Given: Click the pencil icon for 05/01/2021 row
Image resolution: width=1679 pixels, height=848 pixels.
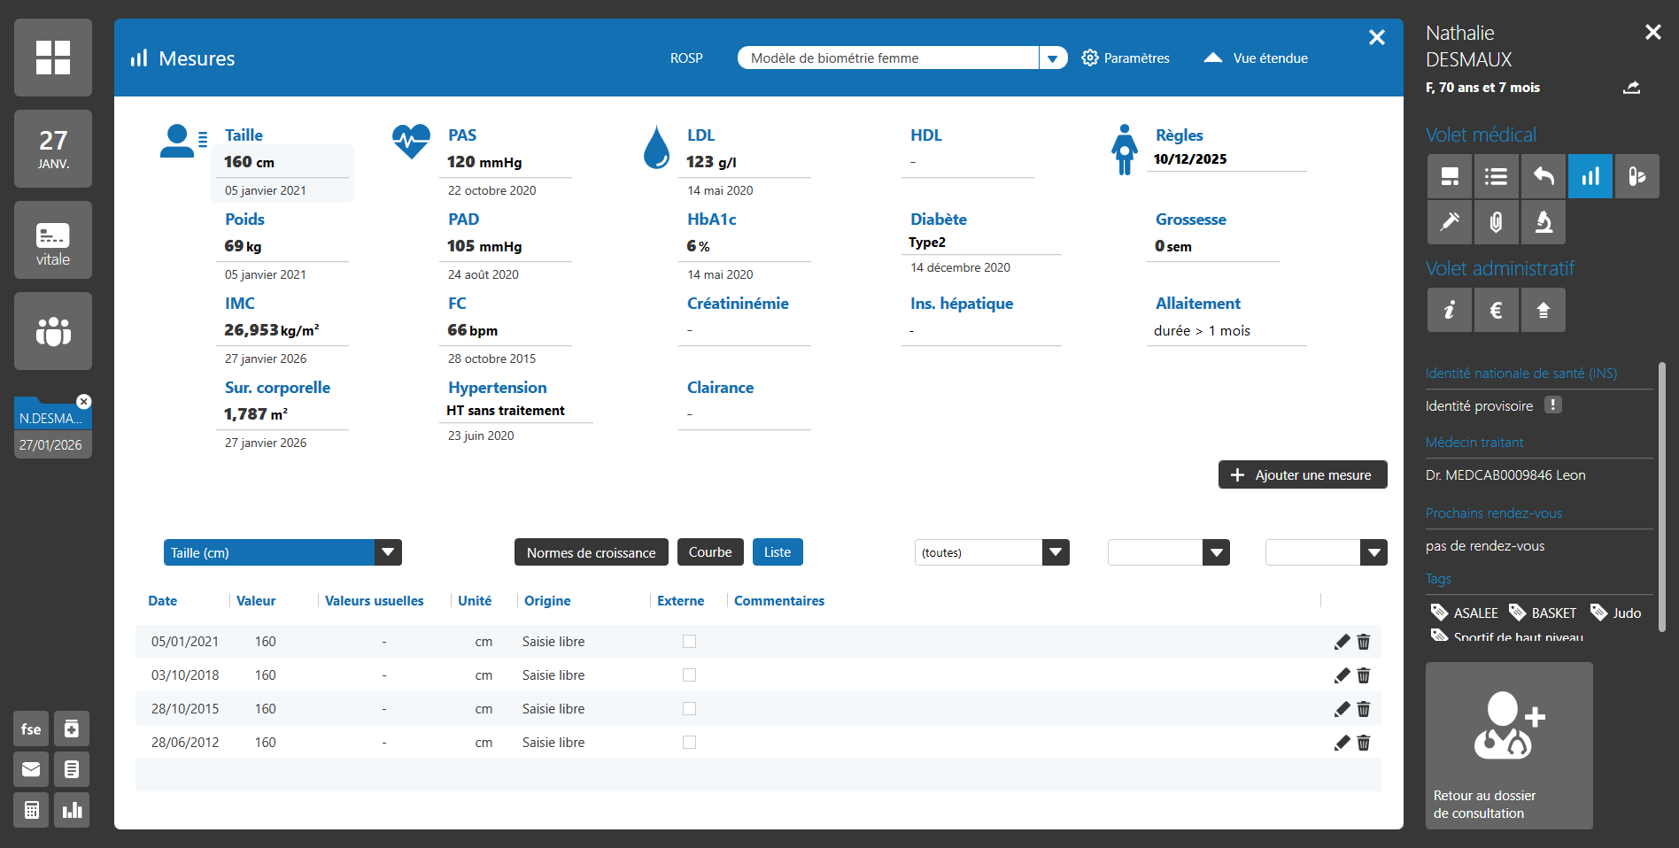Looking at the screenshot, I should point(1342,642).
